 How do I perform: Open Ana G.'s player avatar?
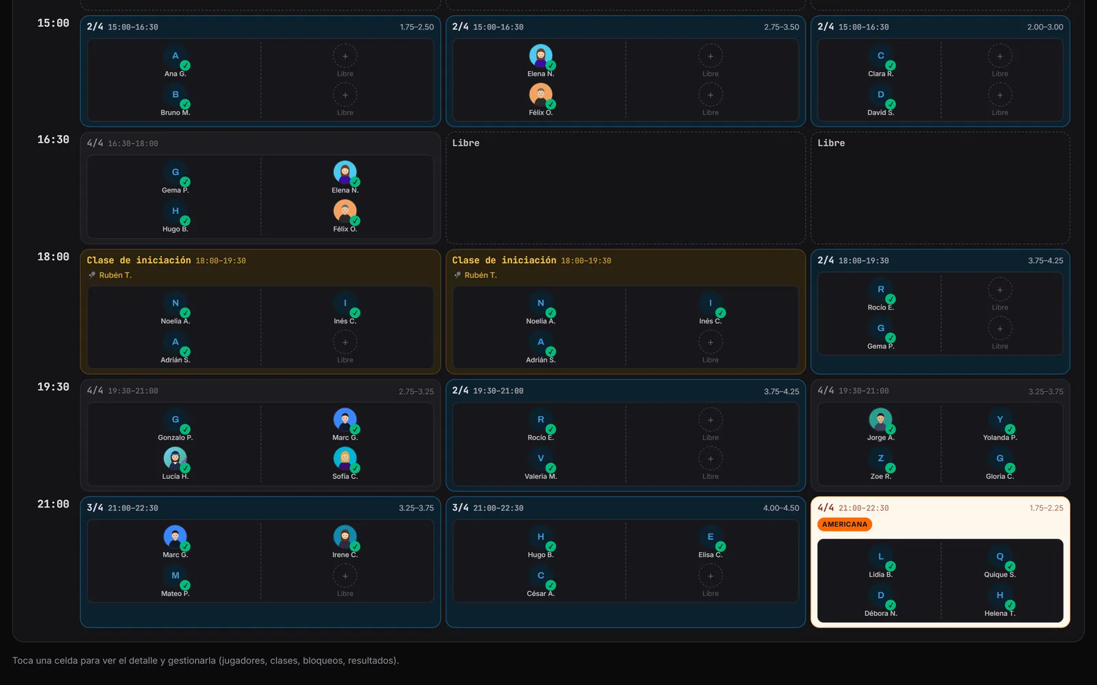(x=176, y=56)
